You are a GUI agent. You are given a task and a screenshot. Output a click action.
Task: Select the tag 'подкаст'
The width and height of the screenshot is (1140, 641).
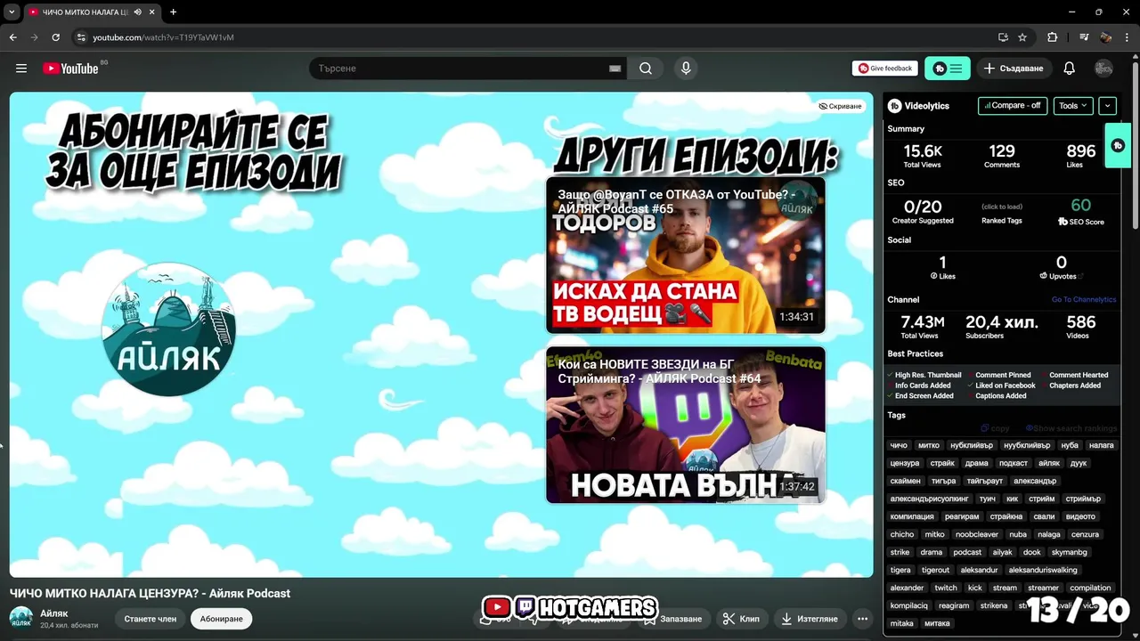point(1014,463)
